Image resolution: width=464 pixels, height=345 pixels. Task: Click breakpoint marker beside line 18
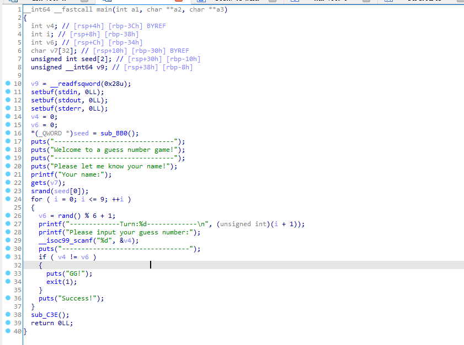8,150
